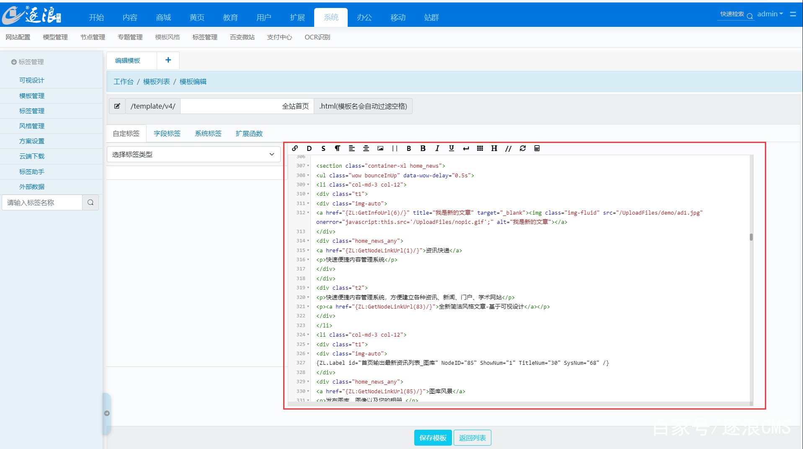
Task: Click the 保存模板 button
Action: pyautogui.click(x=433, y=438)
